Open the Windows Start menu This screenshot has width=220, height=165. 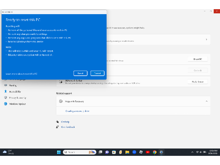pos(59,152)
